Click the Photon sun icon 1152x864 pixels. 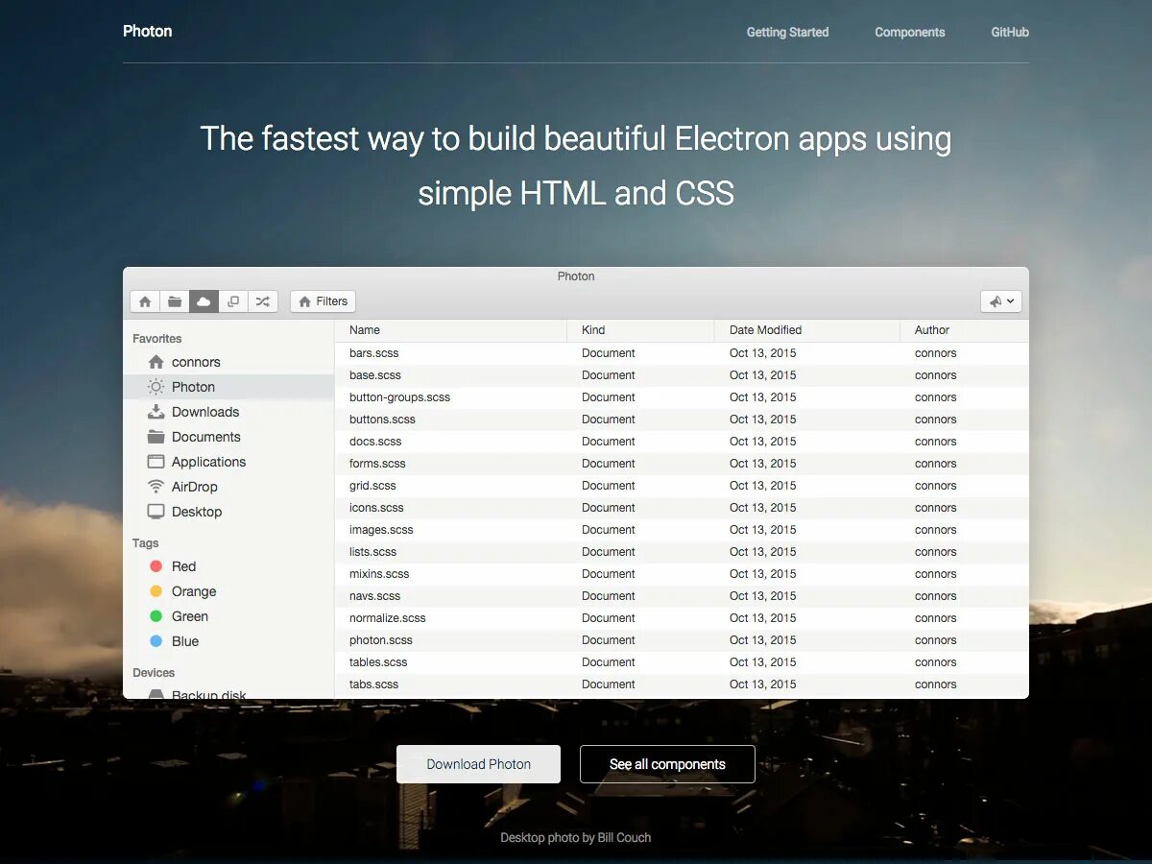point(156,387)
